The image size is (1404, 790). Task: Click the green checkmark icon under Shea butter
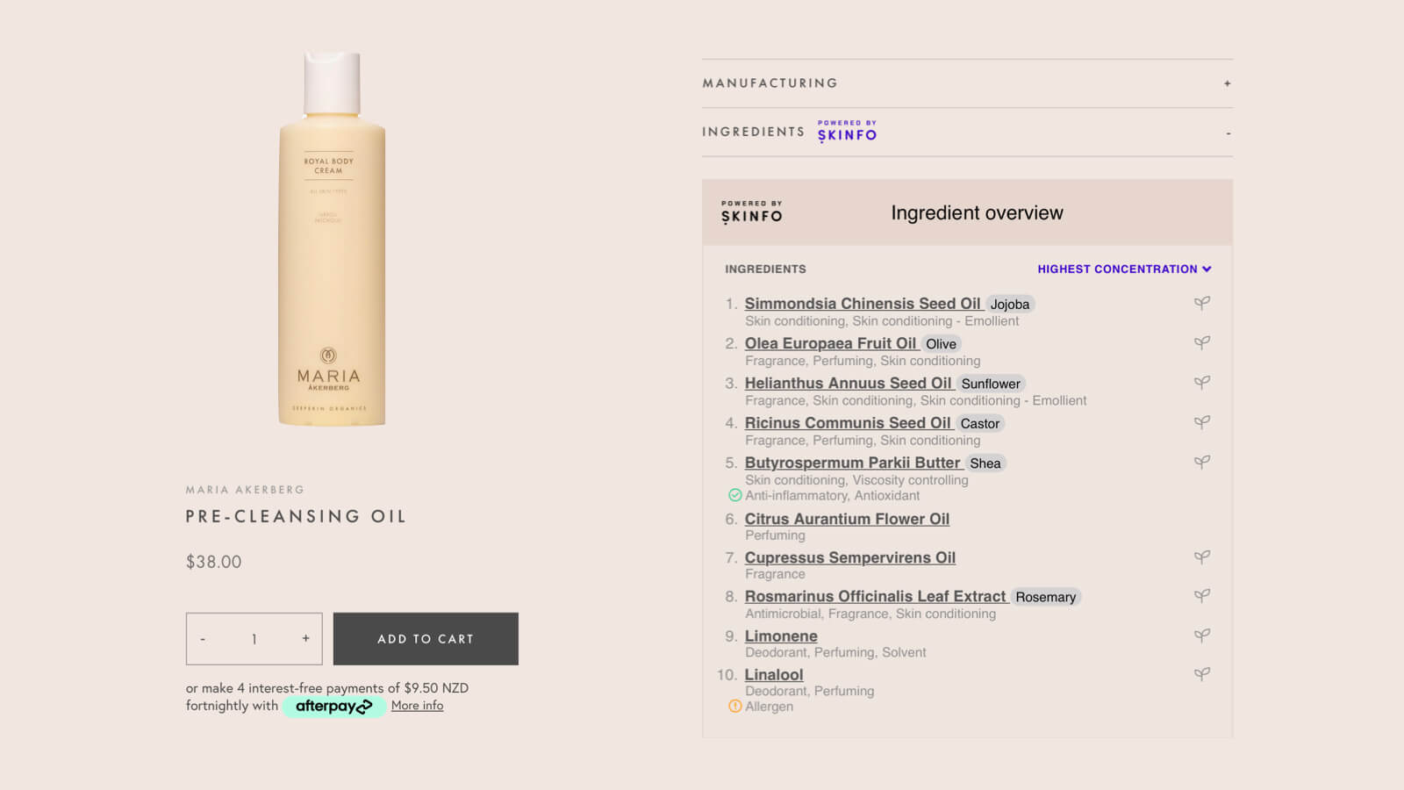[x=735, y=495]
